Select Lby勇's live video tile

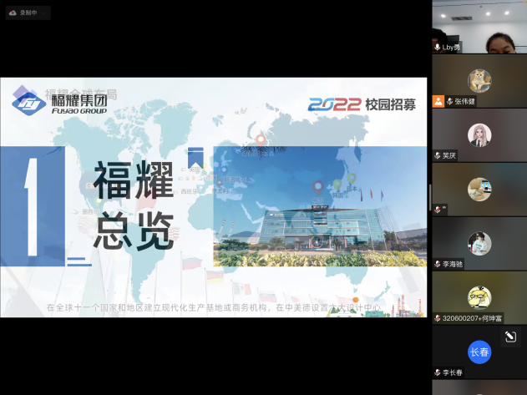(479, 23)
